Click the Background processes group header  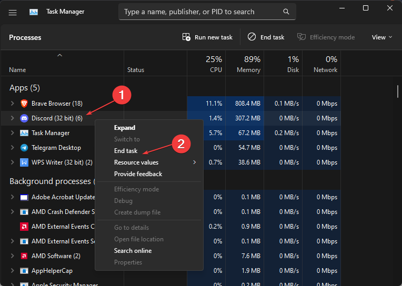pyautogui.click(x=52, y=181)
